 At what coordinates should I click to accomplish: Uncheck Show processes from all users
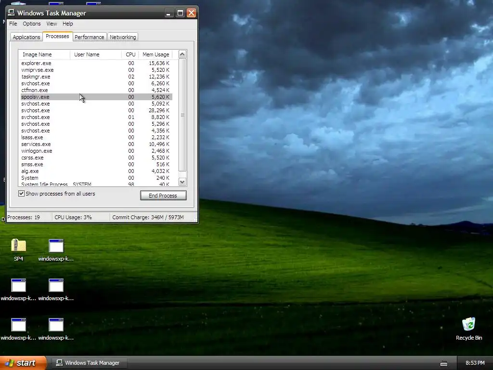click(21, 194)
